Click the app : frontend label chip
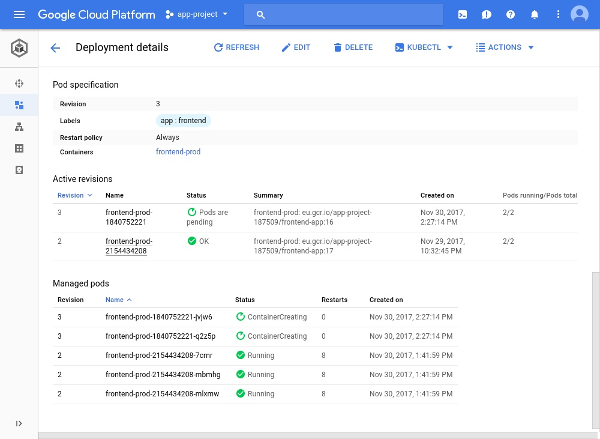The width and height of the screenshot is (600, 439). pos(183,121)
